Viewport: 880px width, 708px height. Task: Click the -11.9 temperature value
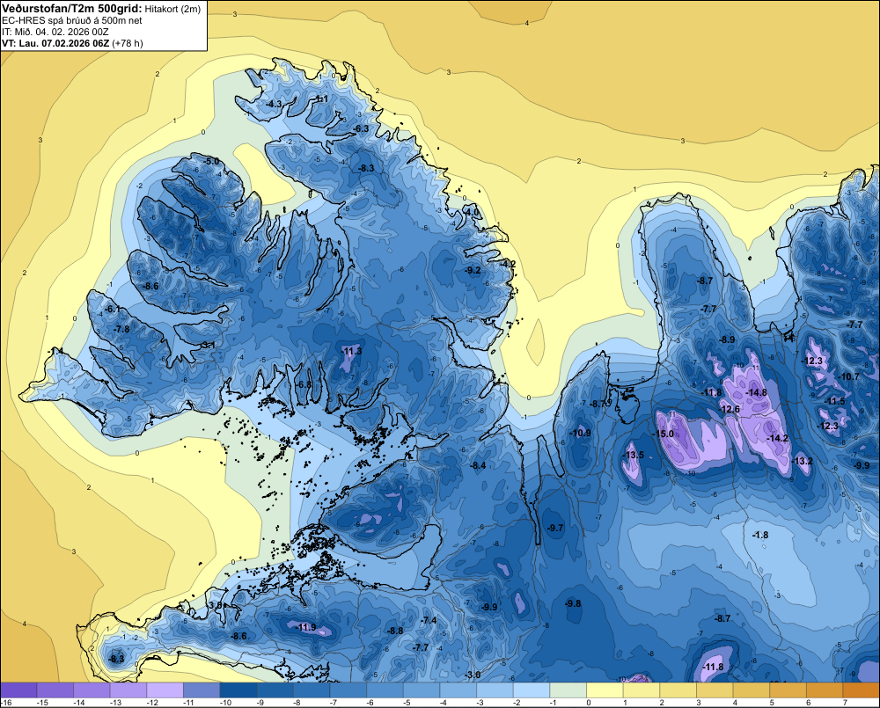click(306, 627)
